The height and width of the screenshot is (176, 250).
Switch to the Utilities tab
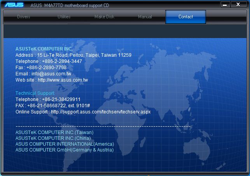[64, 17]
